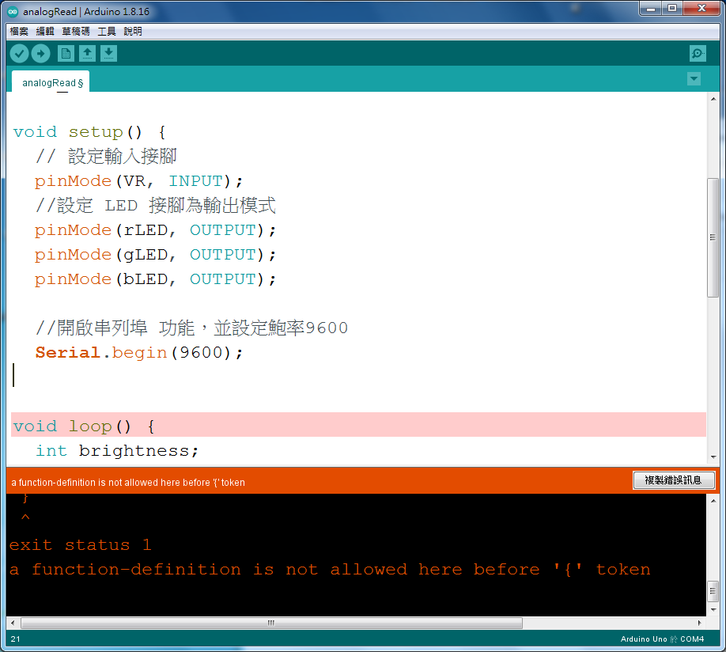Minimize the Arduino window
The height and width of the screenshot is (652, 726).
tap(651, 9)
